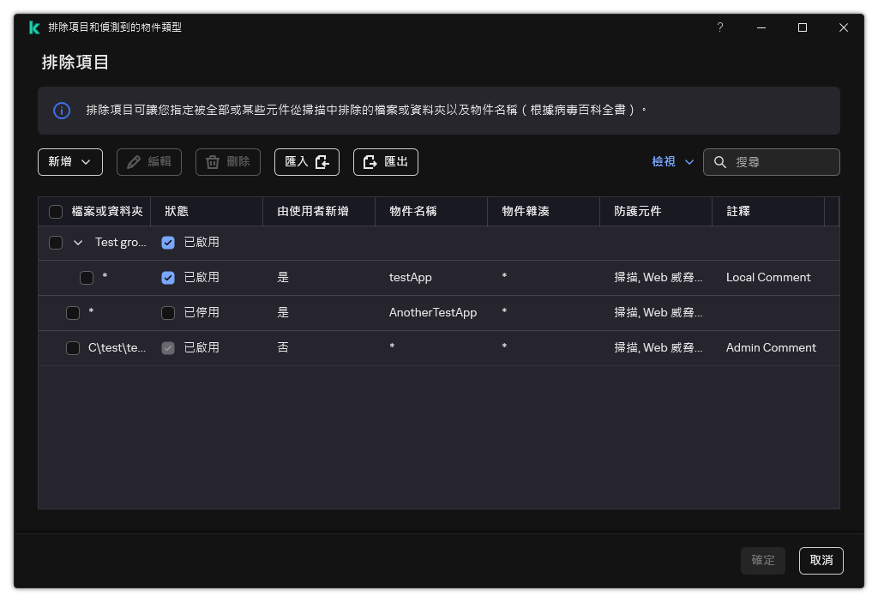Open the 檢視 (View) dropdown
Viewport: 878px width, 602px height.
pyautogui.click(x=672, y=161)
